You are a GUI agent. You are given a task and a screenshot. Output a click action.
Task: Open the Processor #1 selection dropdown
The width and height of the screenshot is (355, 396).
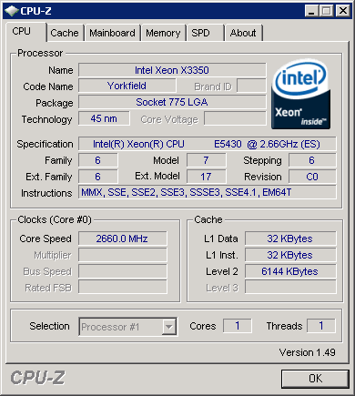coord(127,327)
